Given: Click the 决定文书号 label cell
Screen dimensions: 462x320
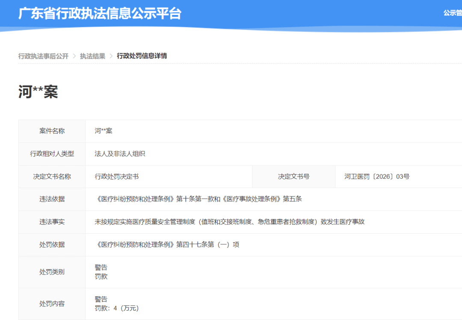Looking at the screenshot, I should pos(293,176).
